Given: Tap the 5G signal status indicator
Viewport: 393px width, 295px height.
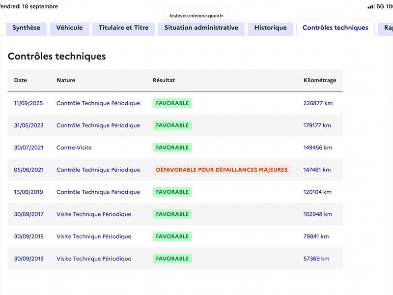Looking at the screenshot, I should point(380,6).
